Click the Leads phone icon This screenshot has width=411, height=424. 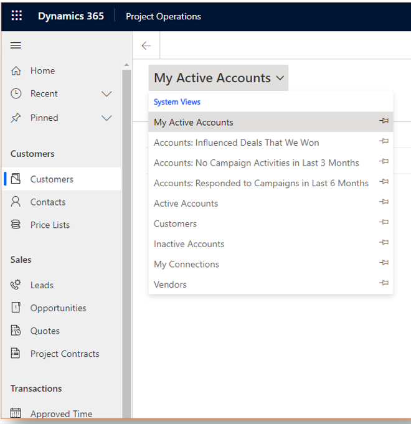pyautogui.click(x=16, y=285)
